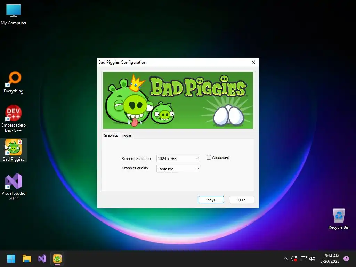Click the Graphics quality label
356x267 pixels.
tap(135, 168)
